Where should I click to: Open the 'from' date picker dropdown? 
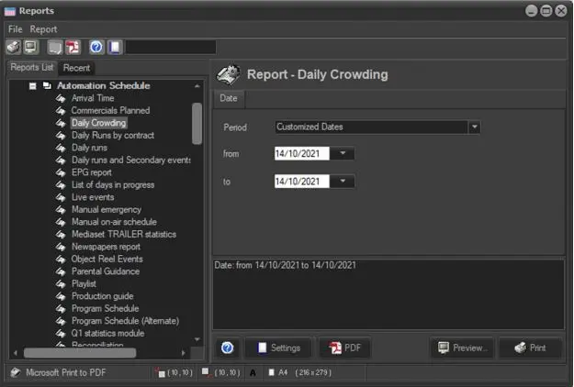pyautogui.click(x=342, y=154)
